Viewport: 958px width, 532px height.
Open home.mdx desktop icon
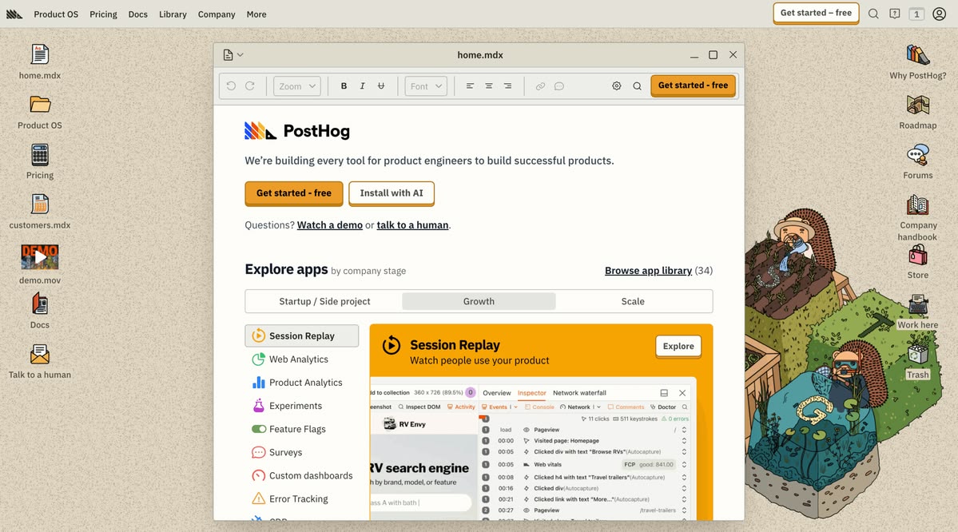40,56
